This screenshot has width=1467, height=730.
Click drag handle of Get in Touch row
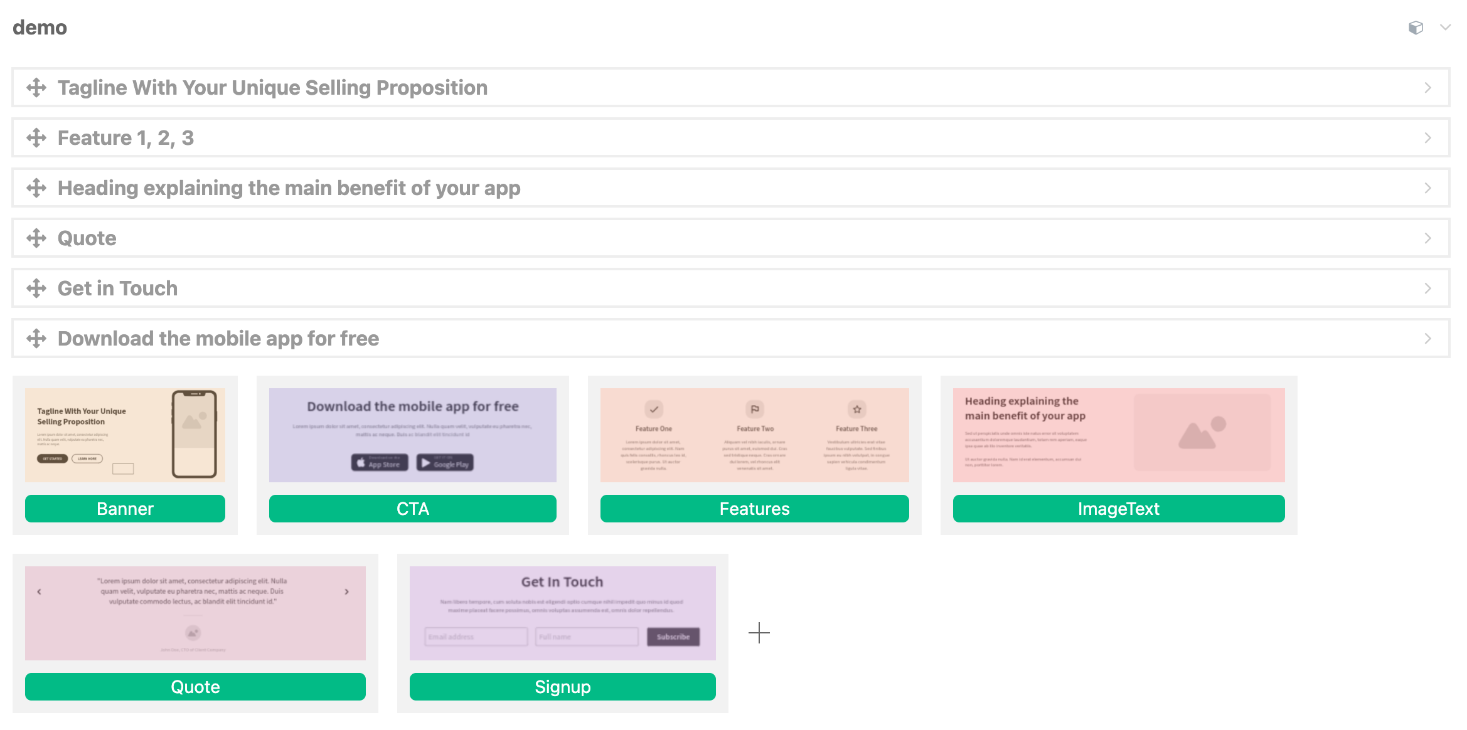pyautogui.click(x=36, y=288)
